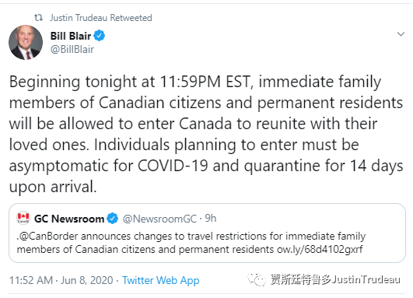Visit the @NewsroomGC handle
413x298 pixels.
pos(159,219)
